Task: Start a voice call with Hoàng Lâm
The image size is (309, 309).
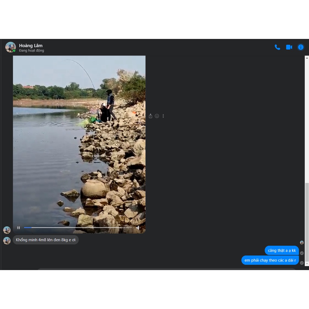Action: (277, 47)
